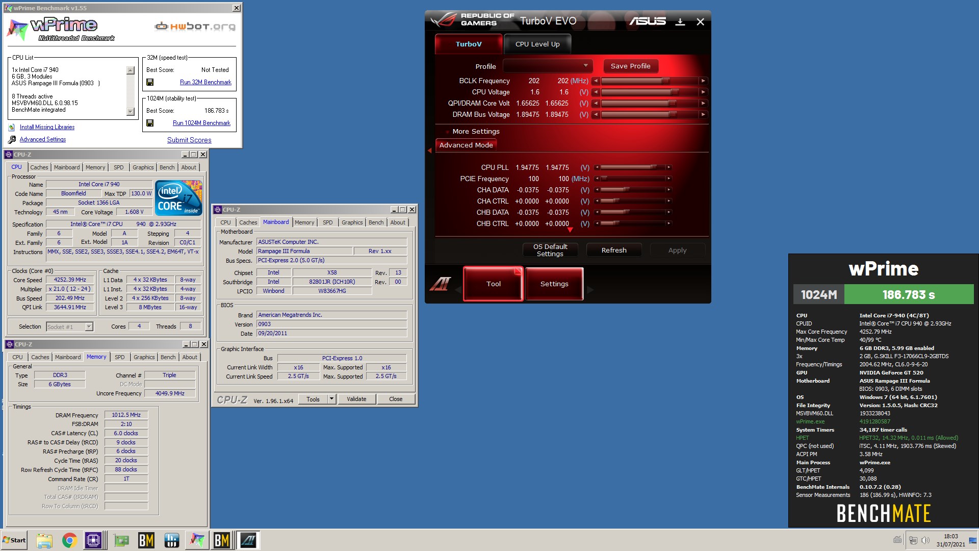
Task: Switch to CPU-Z via its purple taskbar icon
Action: [94, 540]
